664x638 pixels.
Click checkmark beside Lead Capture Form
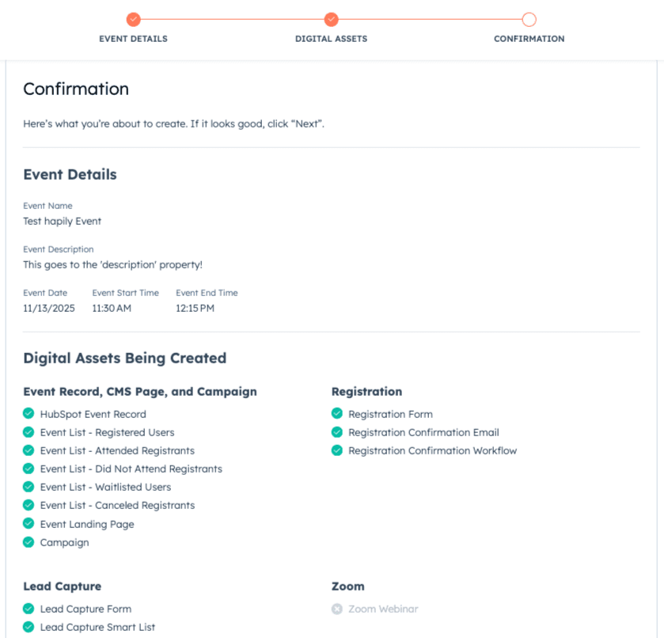[28, 609]
